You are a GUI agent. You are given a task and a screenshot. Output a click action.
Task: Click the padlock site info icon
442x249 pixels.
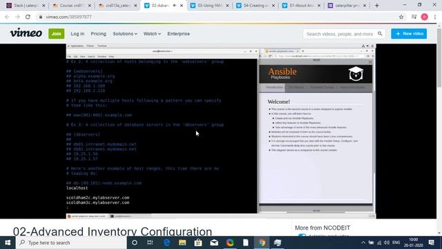pyautogui.click(x=41, y=17)
